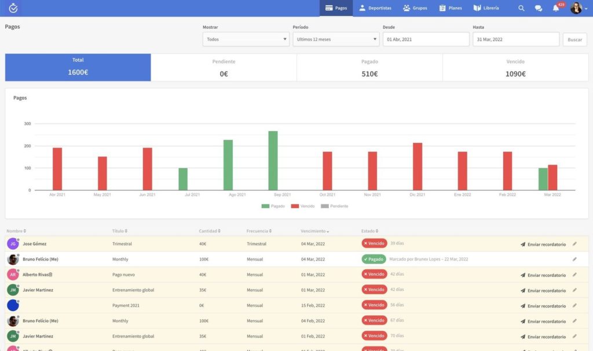Click the tall green Sep 2021 bar
This screenshot has width=593, height=351.
pyautogui.click(x=273, y=160)
